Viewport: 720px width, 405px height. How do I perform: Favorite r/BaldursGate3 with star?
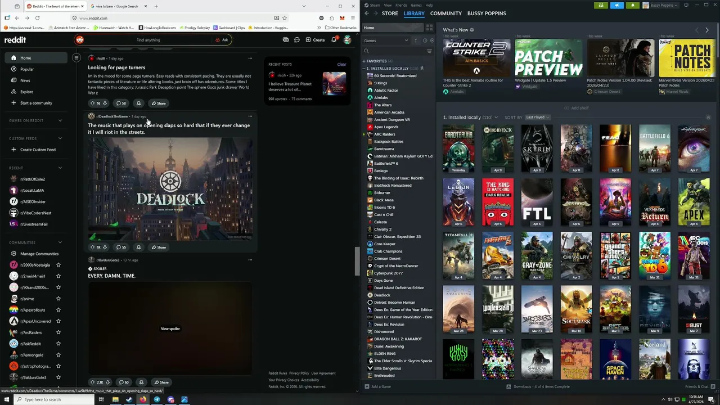click(58, 377)
